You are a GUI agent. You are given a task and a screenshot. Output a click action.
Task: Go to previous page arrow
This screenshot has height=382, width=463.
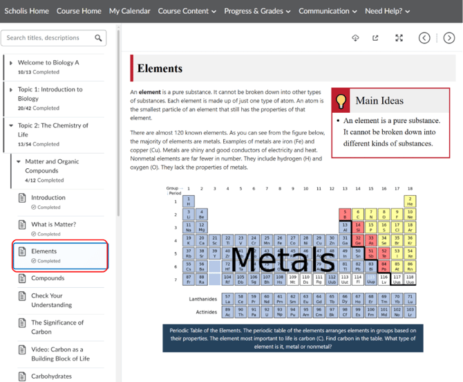(424, 38)
